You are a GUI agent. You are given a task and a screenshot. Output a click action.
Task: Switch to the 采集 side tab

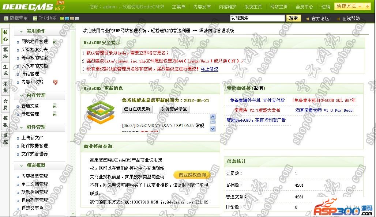click(x=5, y=87)
